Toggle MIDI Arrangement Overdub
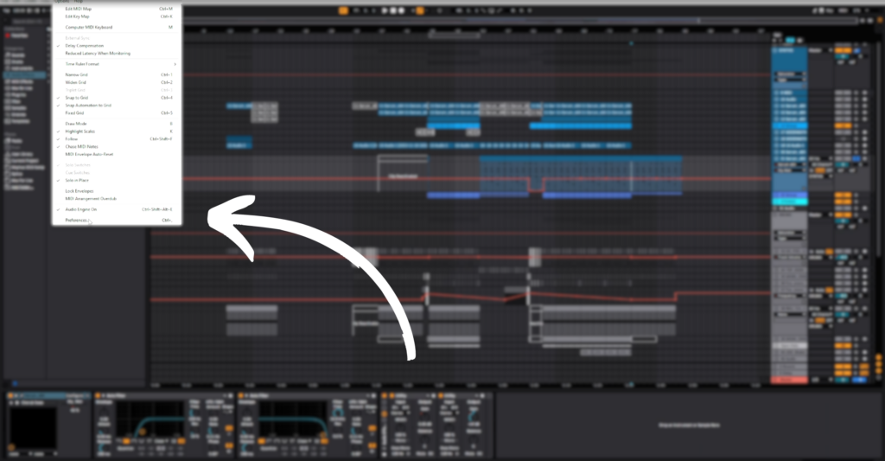885x461 pixels. 90,198
